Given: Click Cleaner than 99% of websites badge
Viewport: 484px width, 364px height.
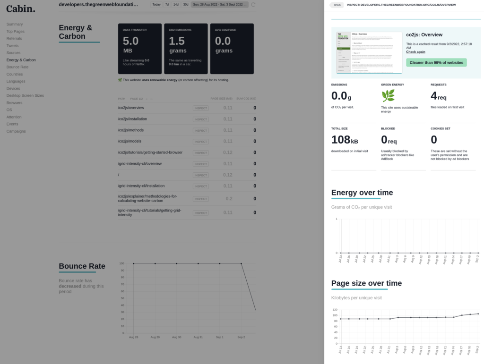Looking at the screenshot, I should click(x=436, y=63).
